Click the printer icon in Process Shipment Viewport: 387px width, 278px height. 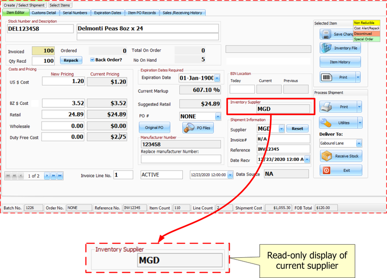(326, 107)
